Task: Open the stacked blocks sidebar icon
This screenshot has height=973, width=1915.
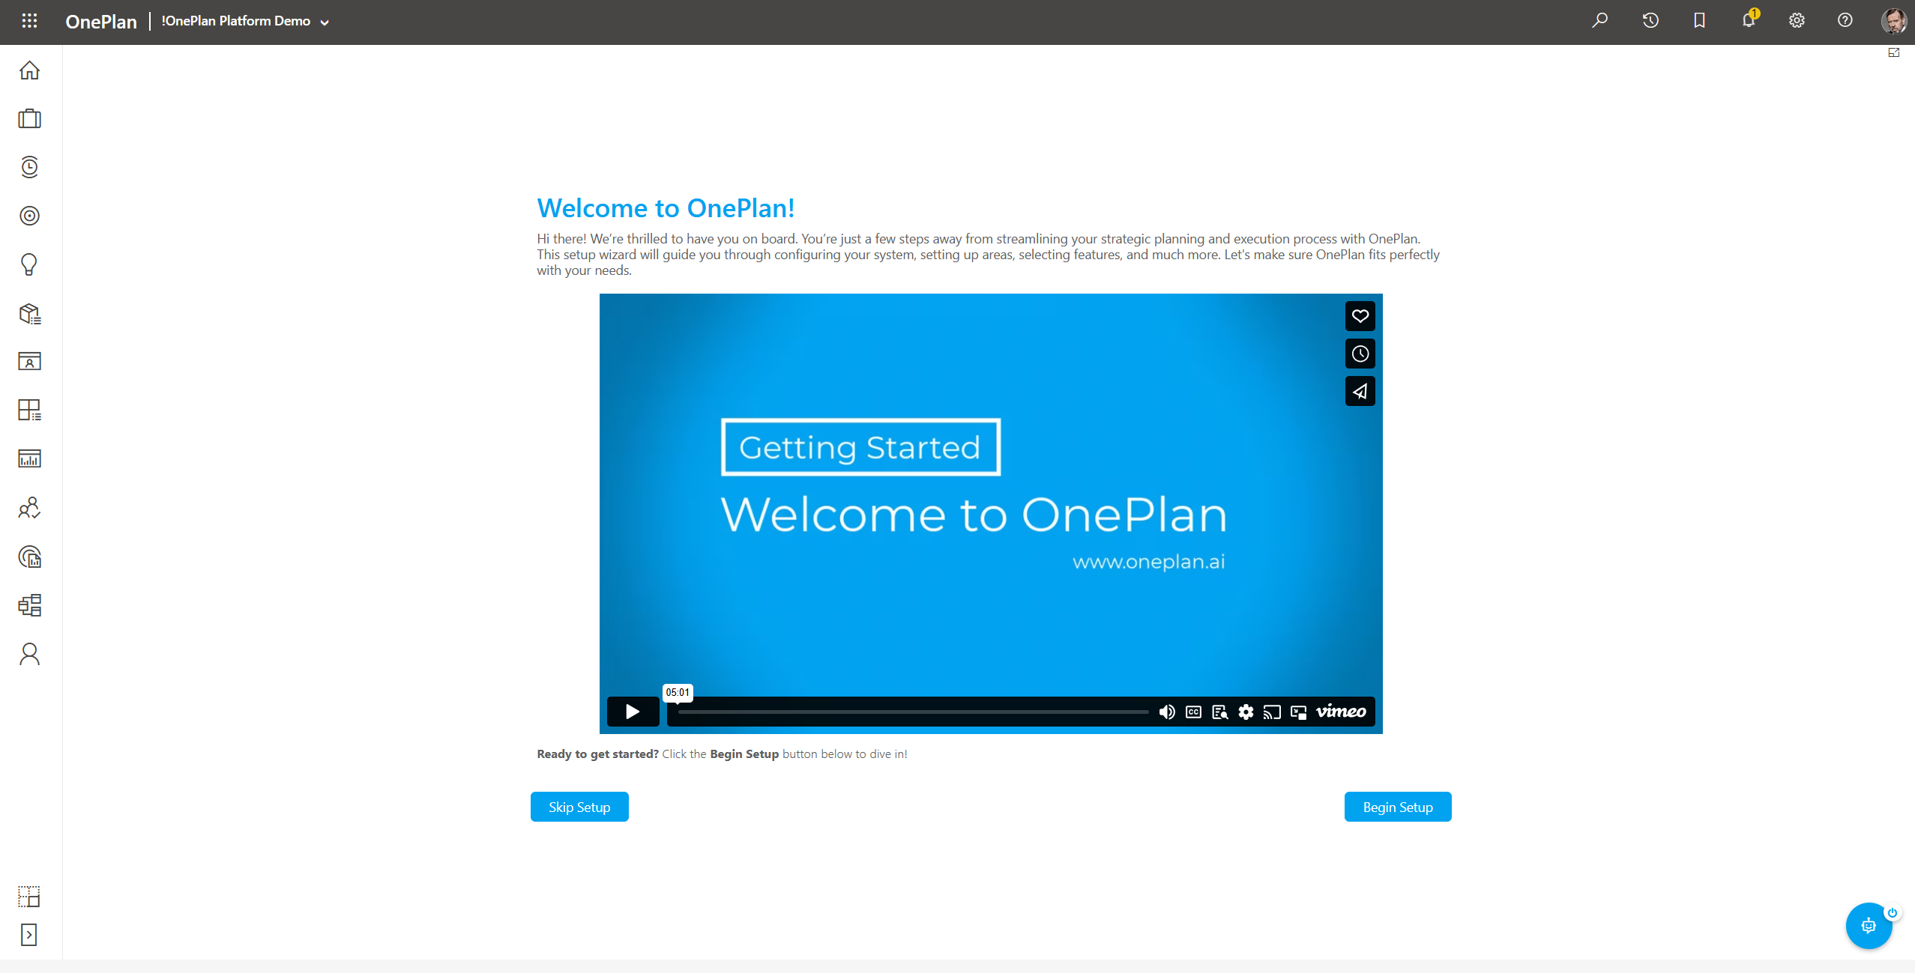Action: coord(29,605)
